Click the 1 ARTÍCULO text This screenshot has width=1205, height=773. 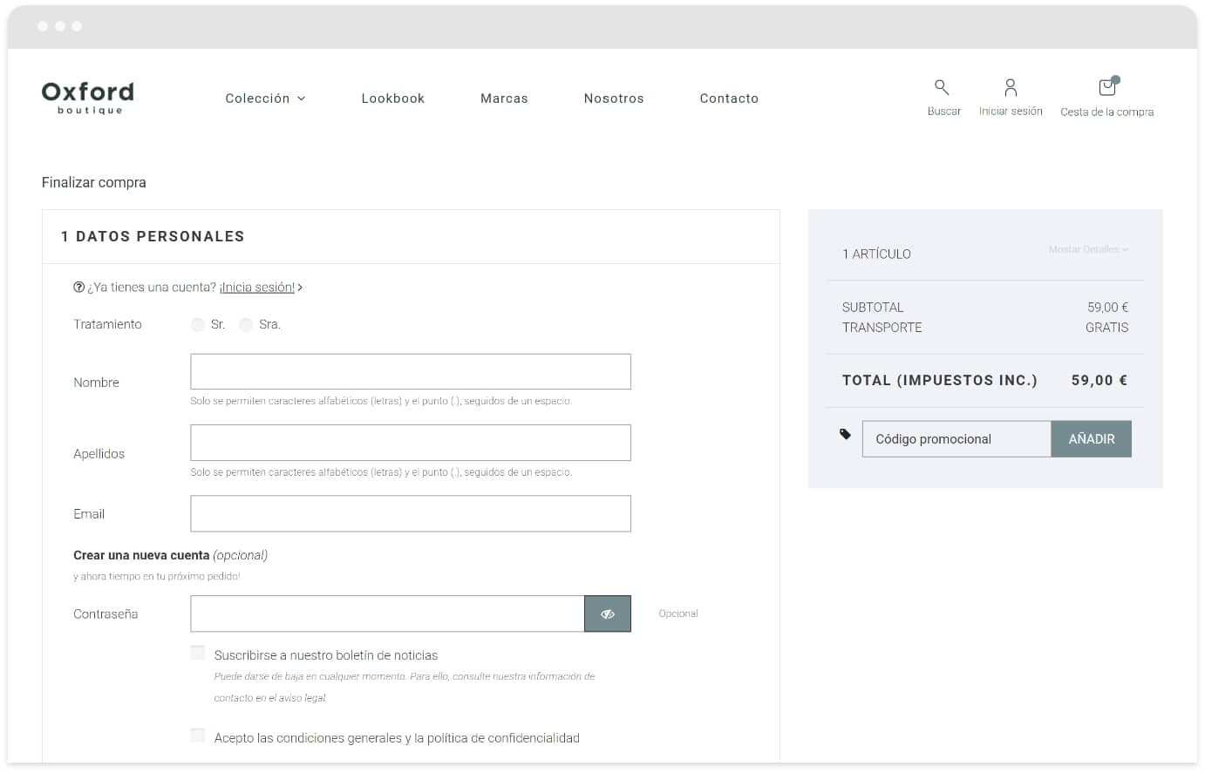coord(876,254)
